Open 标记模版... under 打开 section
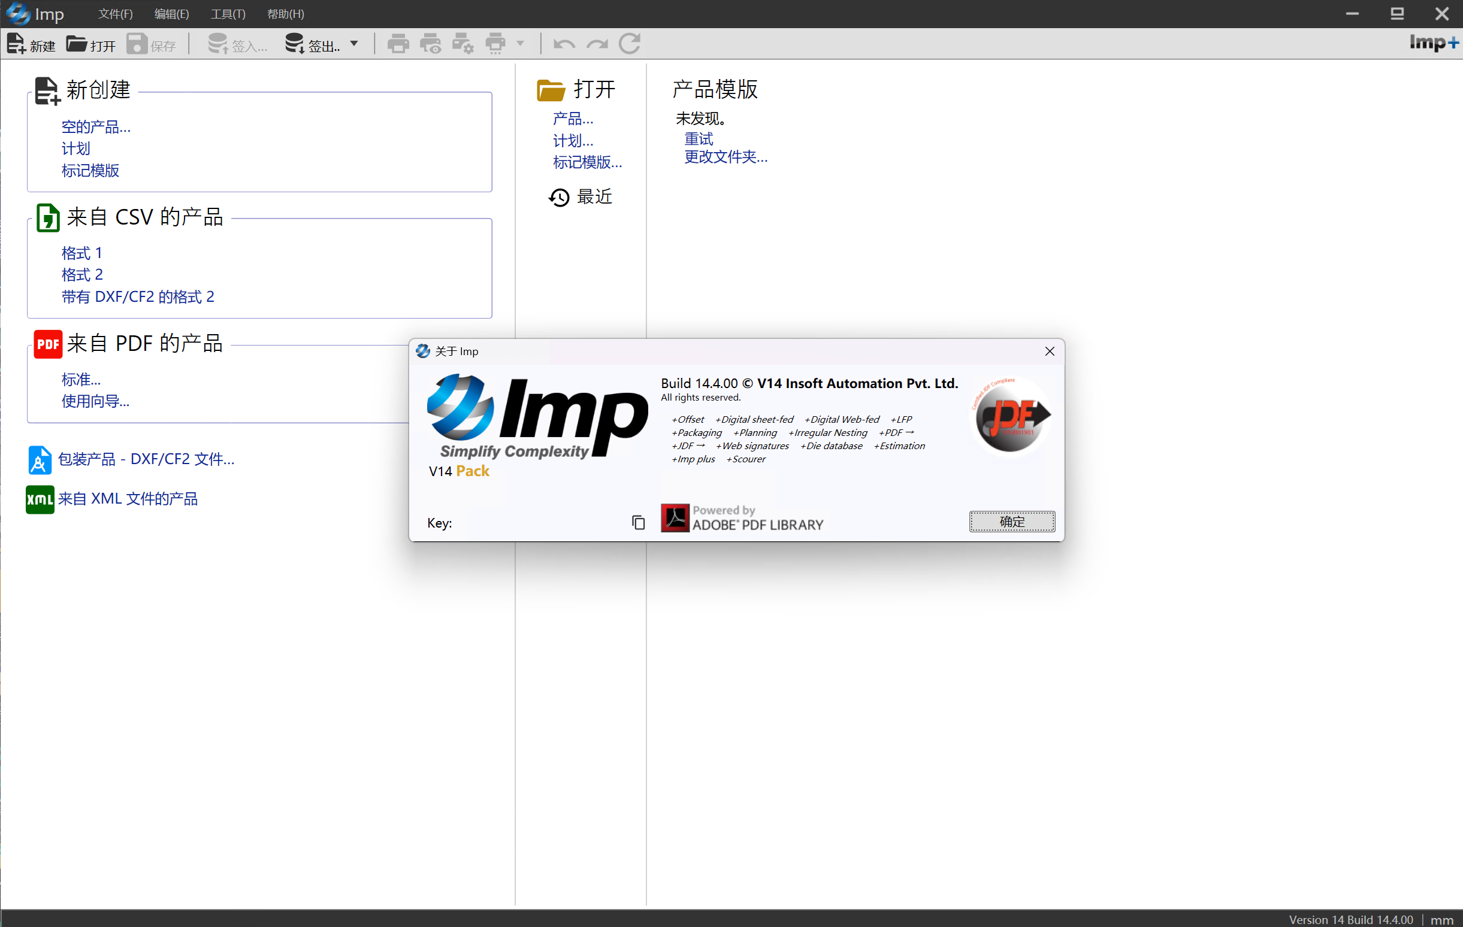Image resolution: width=1463 pixels, height=927 pixels. pyautogui.click(x=588, y=163)
